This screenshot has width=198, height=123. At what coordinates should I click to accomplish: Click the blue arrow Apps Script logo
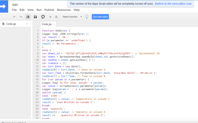(x=4, y=7)
